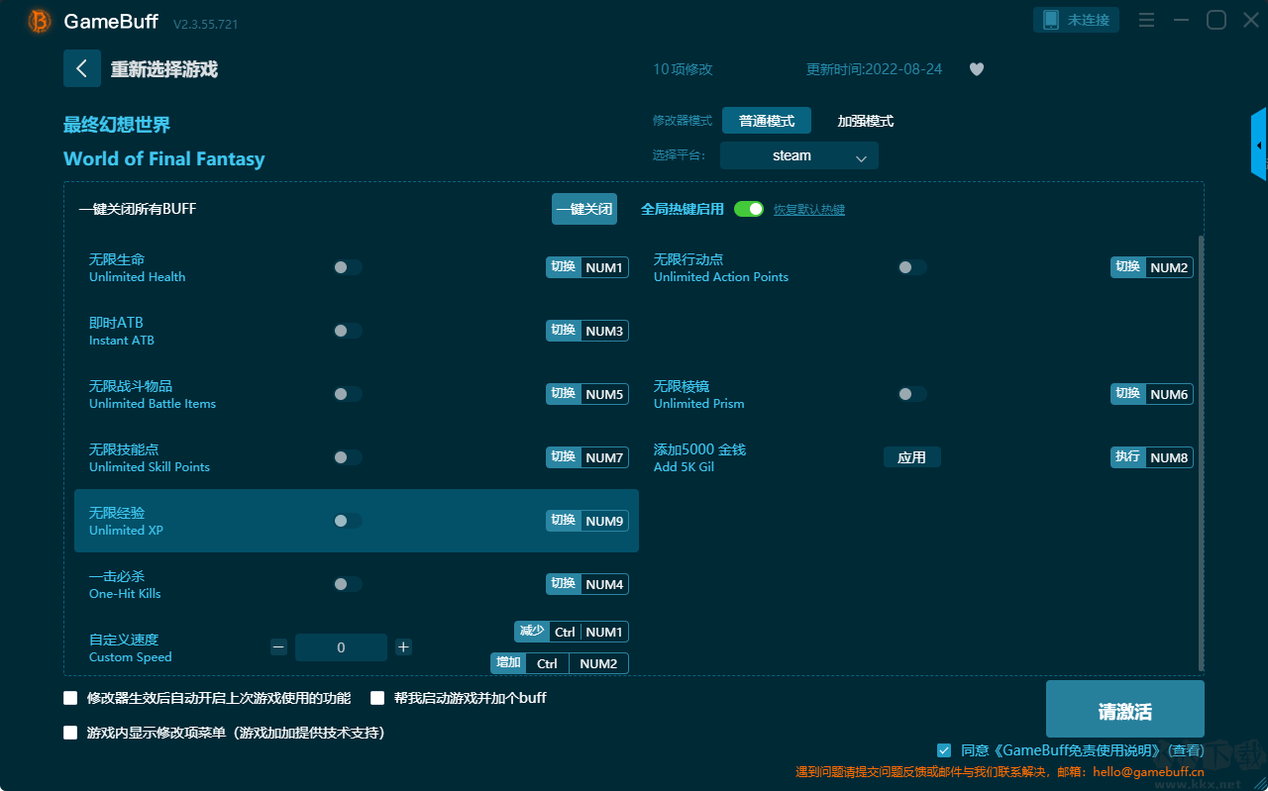This screenshot has height=791, width=1268.
Task: Enable Unlimited Battle Items switch
Action: 348,394
